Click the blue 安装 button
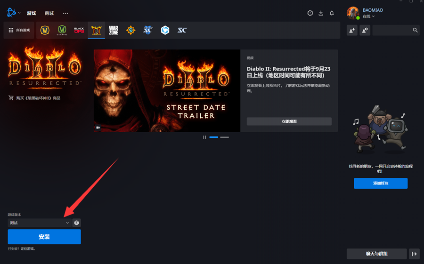 tap(44, 237)
